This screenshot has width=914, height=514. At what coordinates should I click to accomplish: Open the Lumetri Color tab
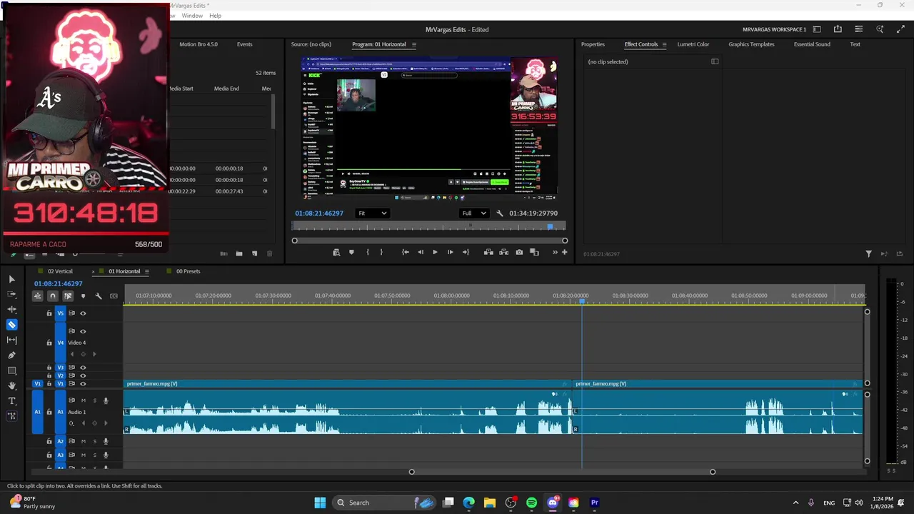(x=693, y=44)
